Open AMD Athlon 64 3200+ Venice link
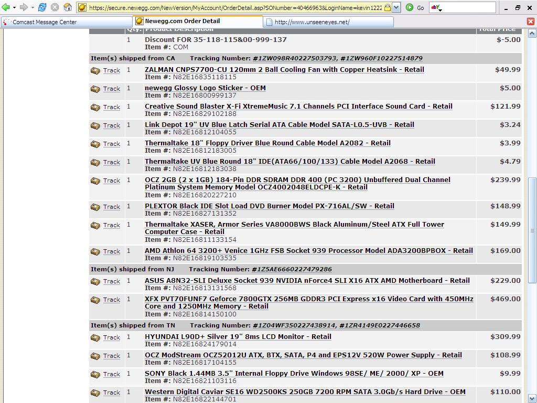Viewport: 537px width, 403px height. pos(308,250)
